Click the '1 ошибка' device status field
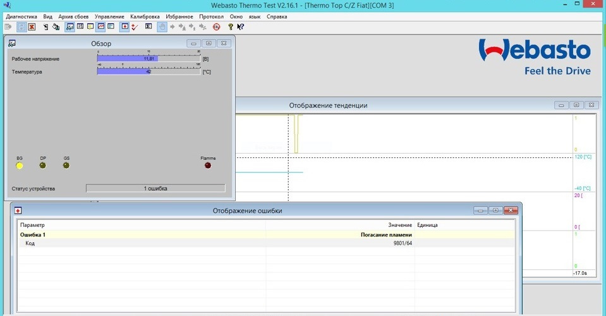 tap(155, 188)
